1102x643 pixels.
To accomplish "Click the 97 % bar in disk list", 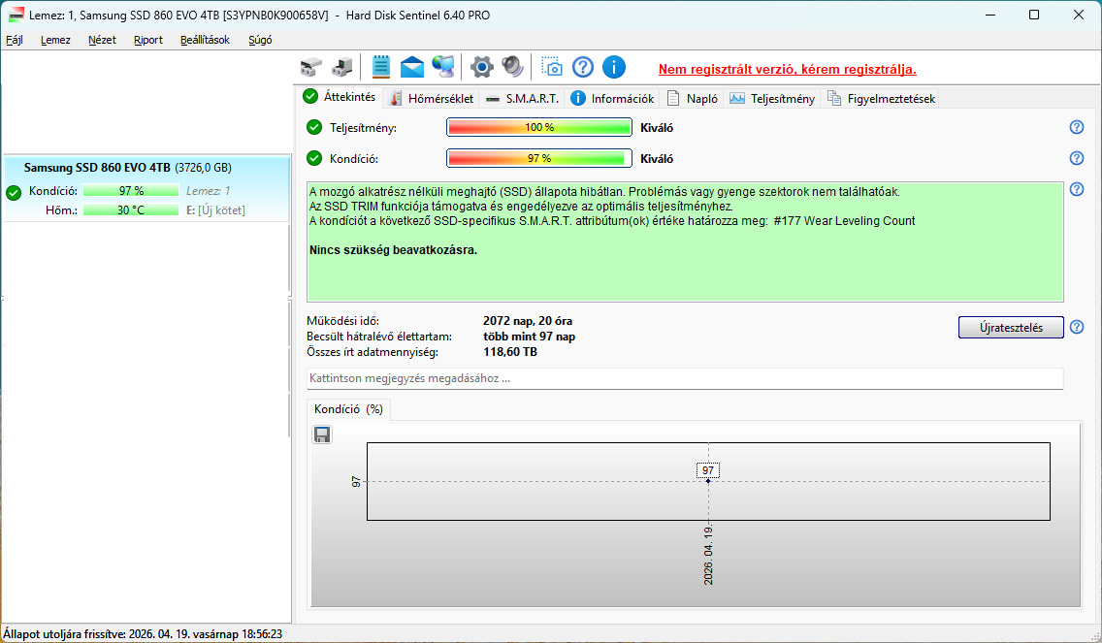I will pyautogui.click(x=131, y=190).
